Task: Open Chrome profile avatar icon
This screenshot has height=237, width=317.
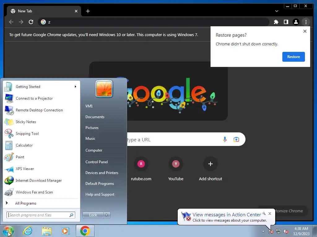Action: click(296, 22)
